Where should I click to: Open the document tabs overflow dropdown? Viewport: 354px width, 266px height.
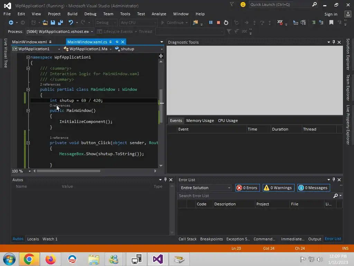click(162, 42)
